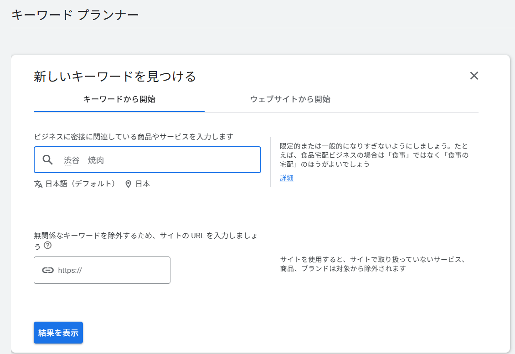
Task: Click the location pin icon
Action: (129, 184)
